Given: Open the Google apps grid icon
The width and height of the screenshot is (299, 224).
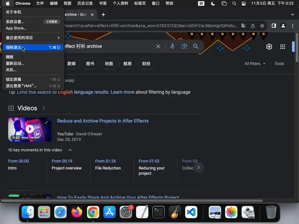Looking at the screenshot, I should pos(282,47).
